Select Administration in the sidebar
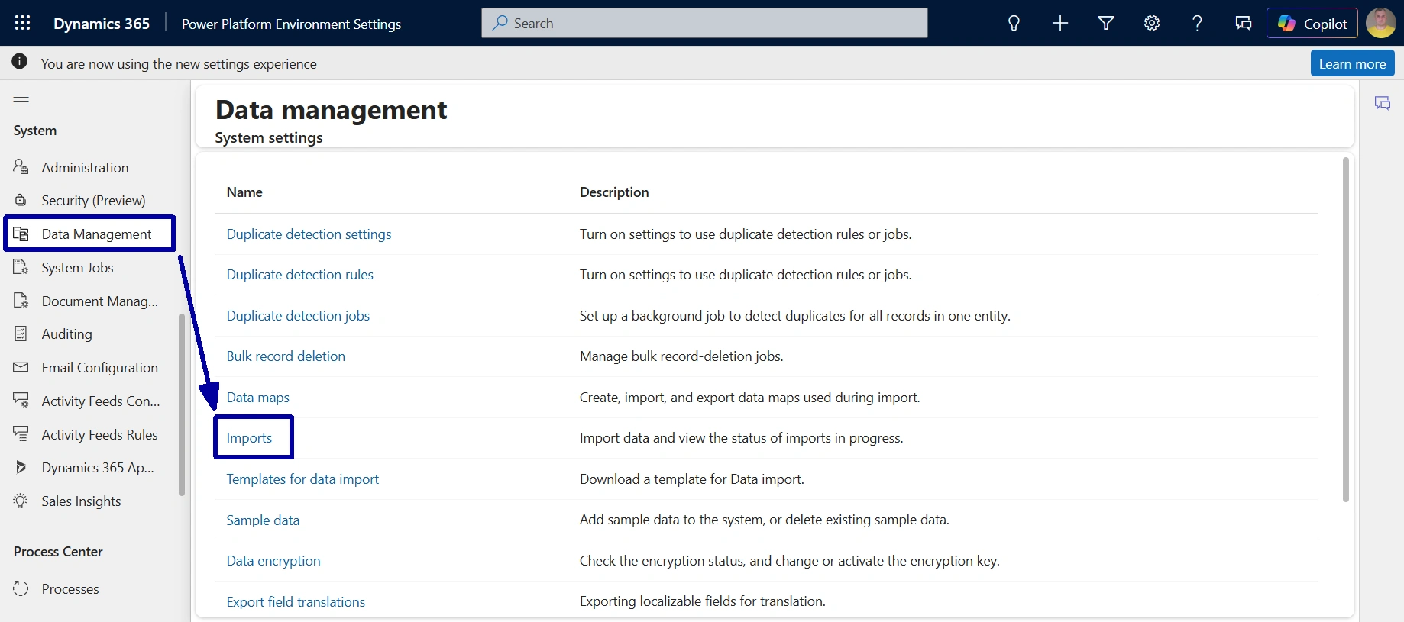Viewport: 1404px width, 622px height. pos(85,167)
